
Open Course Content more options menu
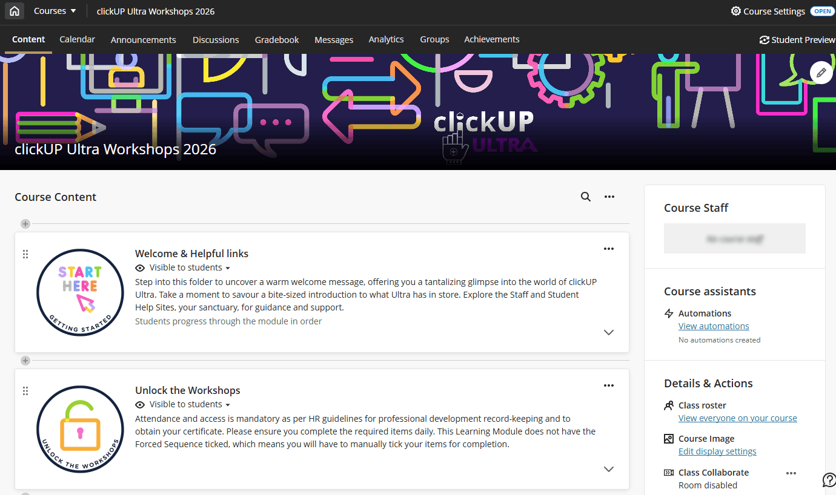609,197
